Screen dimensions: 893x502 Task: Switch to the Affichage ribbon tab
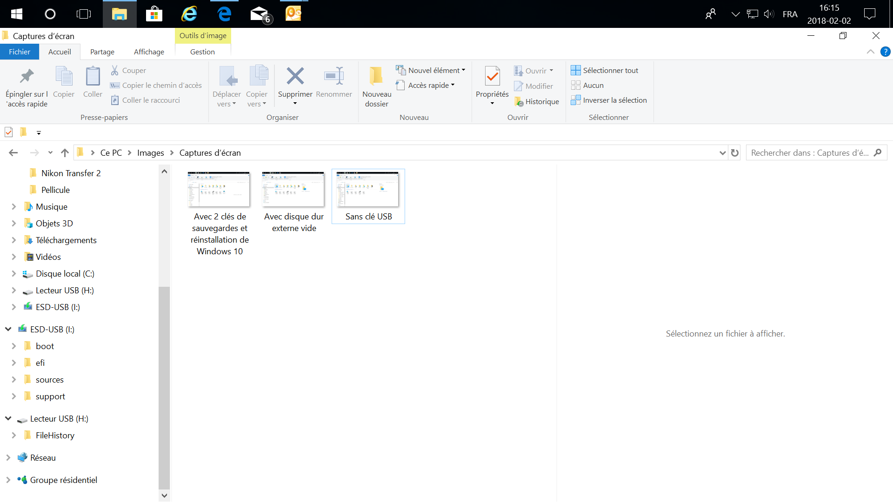click(149, 52)
